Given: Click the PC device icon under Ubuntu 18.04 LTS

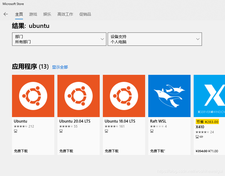Looking at the screenshot, I should [106, 131].
